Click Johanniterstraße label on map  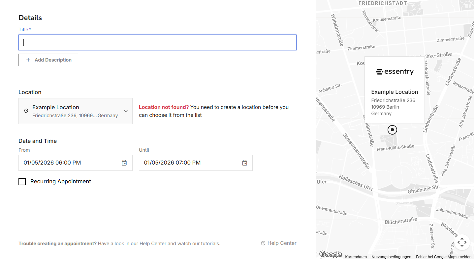click(452, 213)
